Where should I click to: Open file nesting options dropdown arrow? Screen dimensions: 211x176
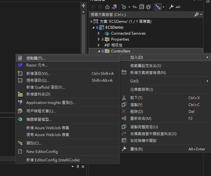tap(163, 7)
